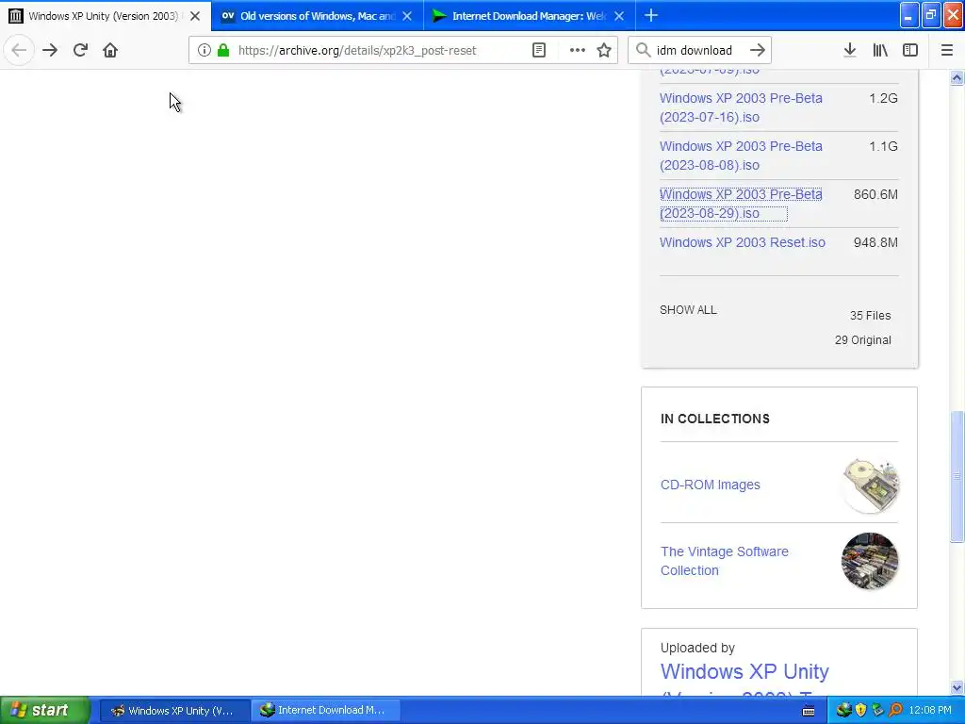Click the page scrollbar down arrow
Image resolution: width=965 pixels, height=724 pixels.
click(x=957, y=687)
